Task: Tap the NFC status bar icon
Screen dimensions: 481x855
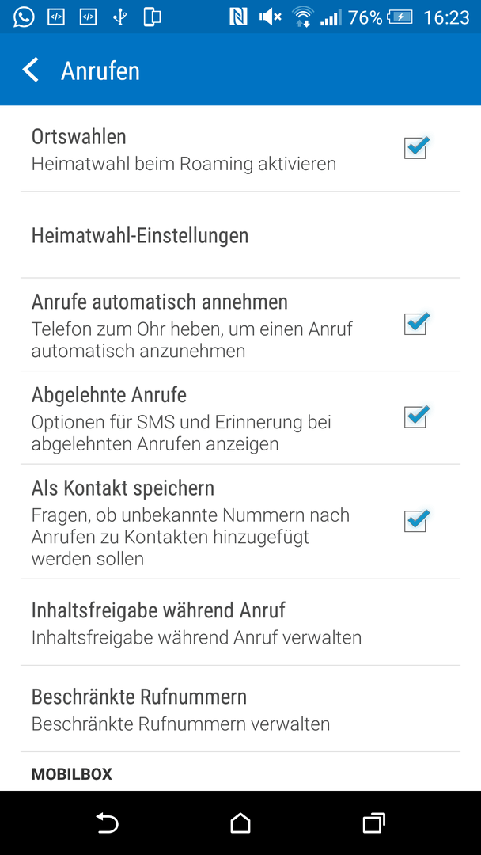Action: (238, 17)
